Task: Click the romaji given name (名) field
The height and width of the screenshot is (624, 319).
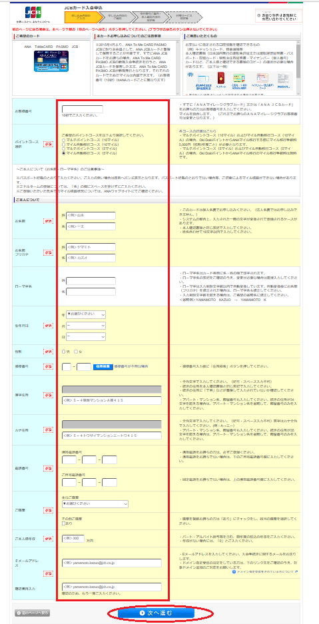Action: 91,292
